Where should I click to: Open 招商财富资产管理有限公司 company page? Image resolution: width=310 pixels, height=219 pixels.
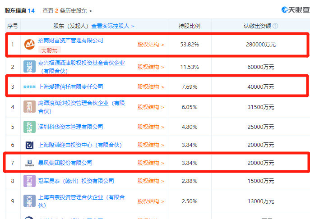click(70, 41)
